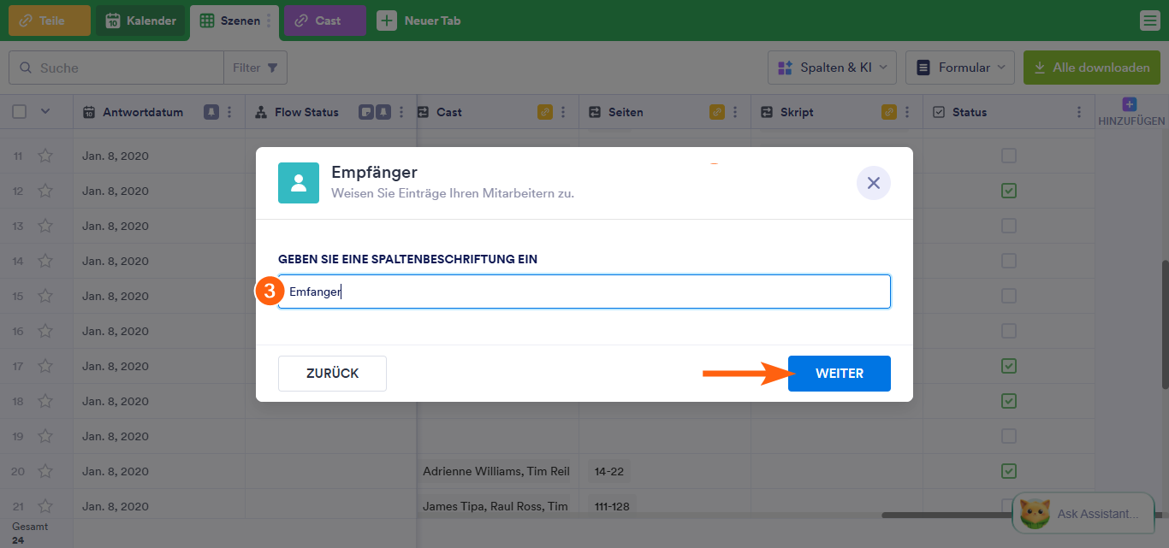This screenshot has height=548, width=1169.
Task: Switch to the Kalender tab
Action: coord(141,21)
